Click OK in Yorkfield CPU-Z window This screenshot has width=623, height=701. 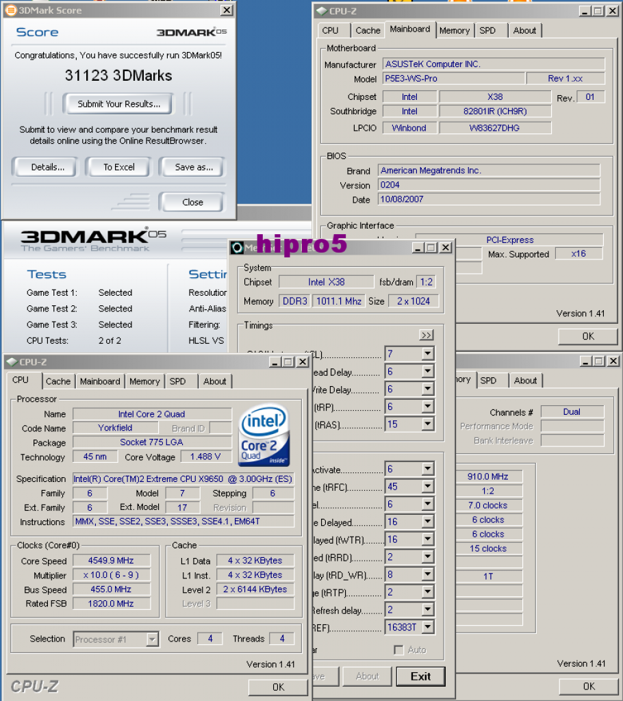(278, 687)
